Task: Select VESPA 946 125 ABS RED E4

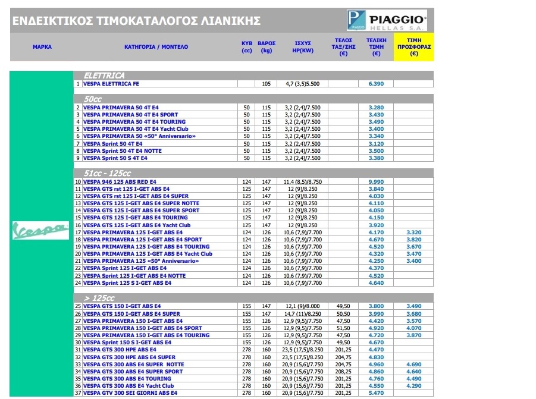Action: coord(120,182)
